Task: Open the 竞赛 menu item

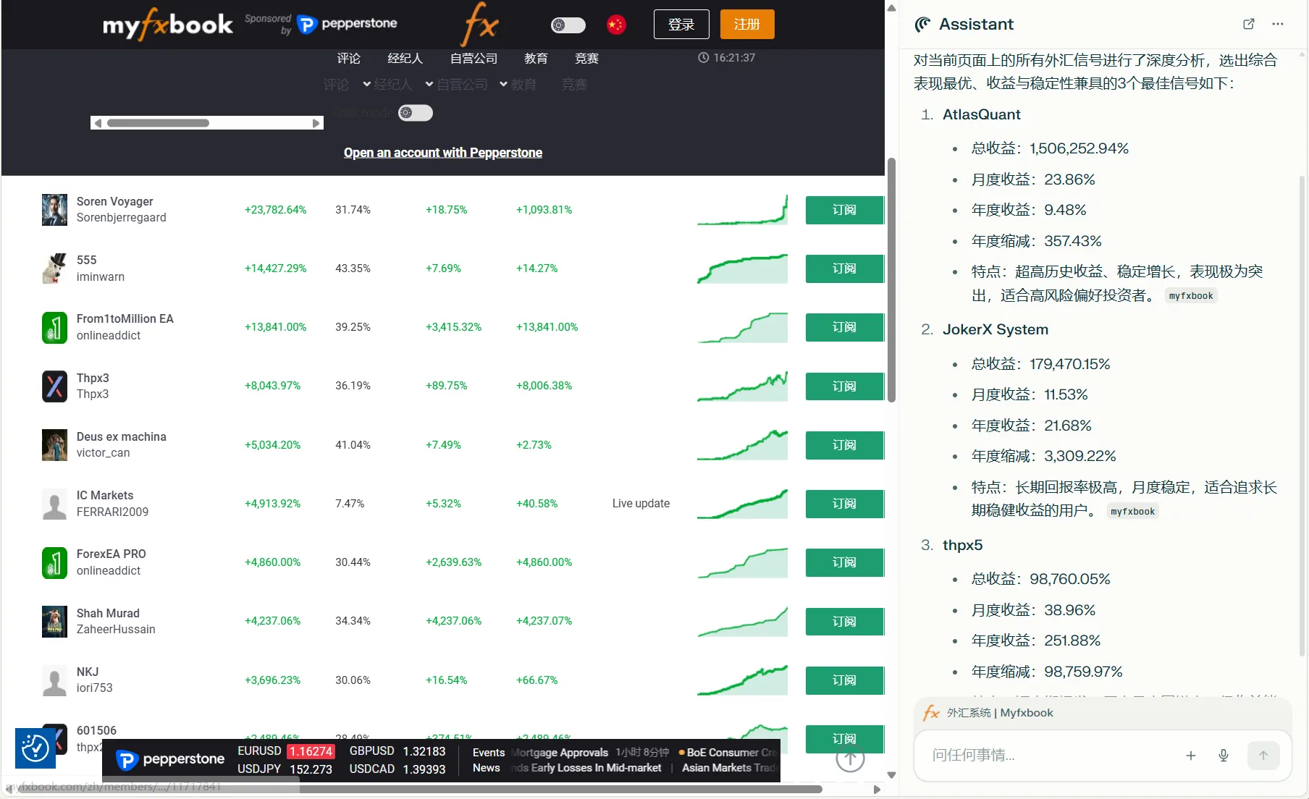Action: [x=586, y=59]
